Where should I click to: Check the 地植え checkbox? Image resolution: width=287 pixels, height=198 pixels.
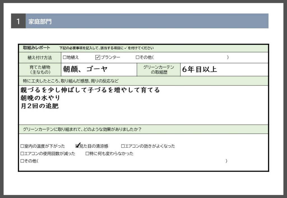coord(64,57)
